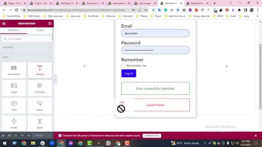The height and width of the screenshot is (147, 262).
Task: Switch to the Global tab
Action: tap(40, 30)
